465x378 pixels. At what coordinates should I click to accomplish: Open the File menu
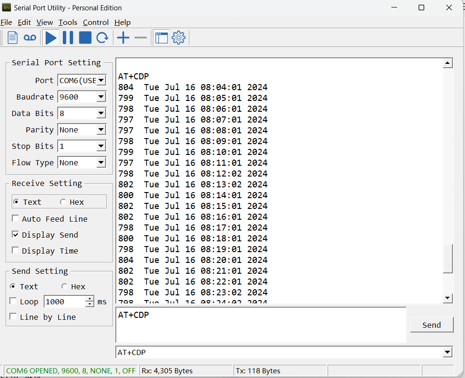(6, 23)
